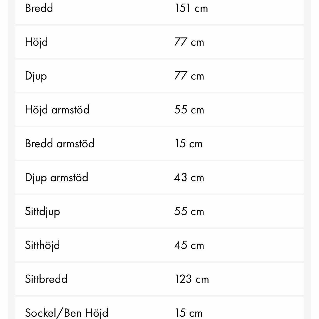Click the 15 cm Bredd armstöd value
Image resolution: width=319 pixels, height=319 pixels.
(x=189, y=143)
